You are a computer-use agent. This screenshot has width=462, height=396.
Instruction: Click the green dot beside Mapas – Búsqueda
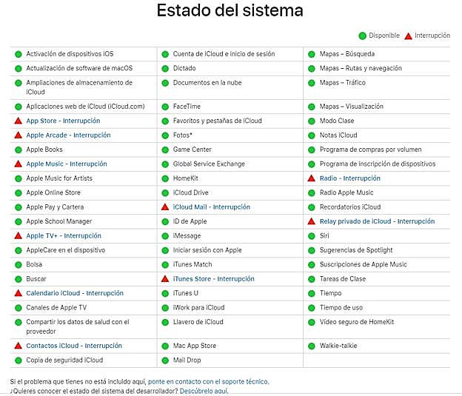click(x=312, y=54)
